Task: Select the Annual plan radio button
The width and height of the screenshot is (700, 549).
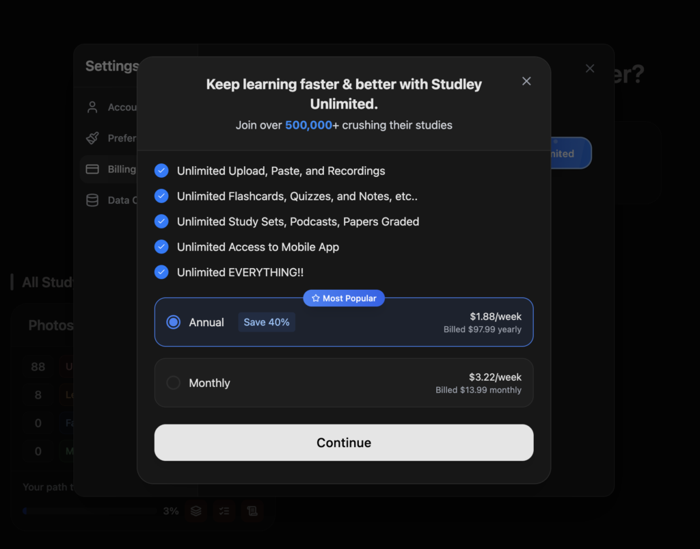Action: tap(173, 322)
